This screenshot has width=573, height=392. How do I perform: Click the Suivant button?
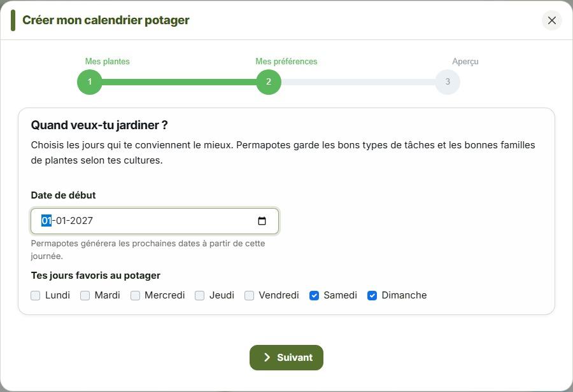(x=286, y=357)
